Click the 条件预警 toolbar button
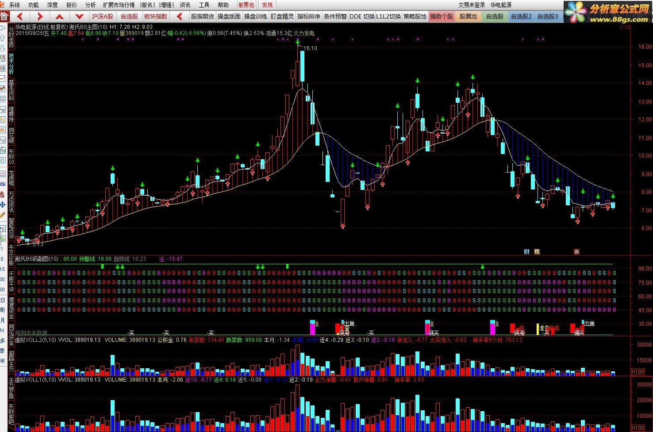The width and height of the screenshot is (653, 432). pos(335,16)
